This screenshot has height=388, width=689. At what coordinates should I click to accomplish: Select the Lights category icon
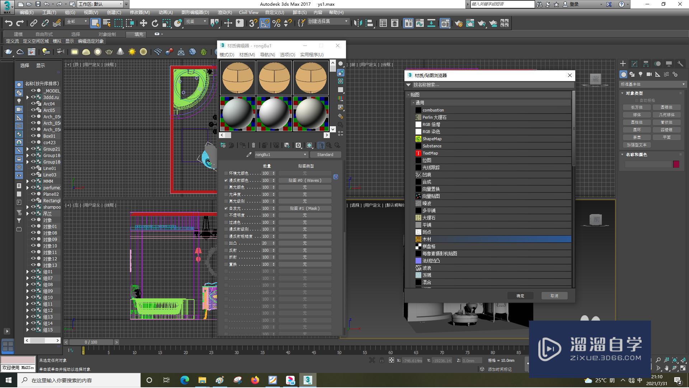[x=641, y=74]
